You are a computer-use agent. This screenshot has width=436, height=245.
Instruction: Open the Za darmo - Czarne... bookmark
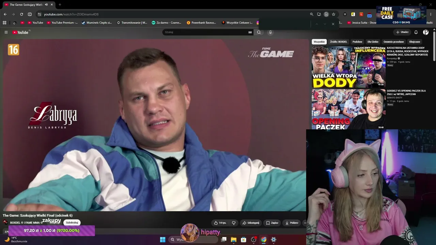point(167,23)
